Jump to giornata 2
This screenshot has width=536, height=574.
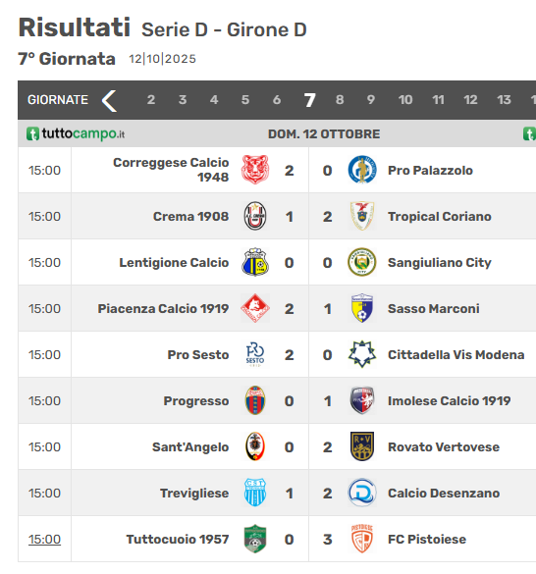[x=151, y=99]
